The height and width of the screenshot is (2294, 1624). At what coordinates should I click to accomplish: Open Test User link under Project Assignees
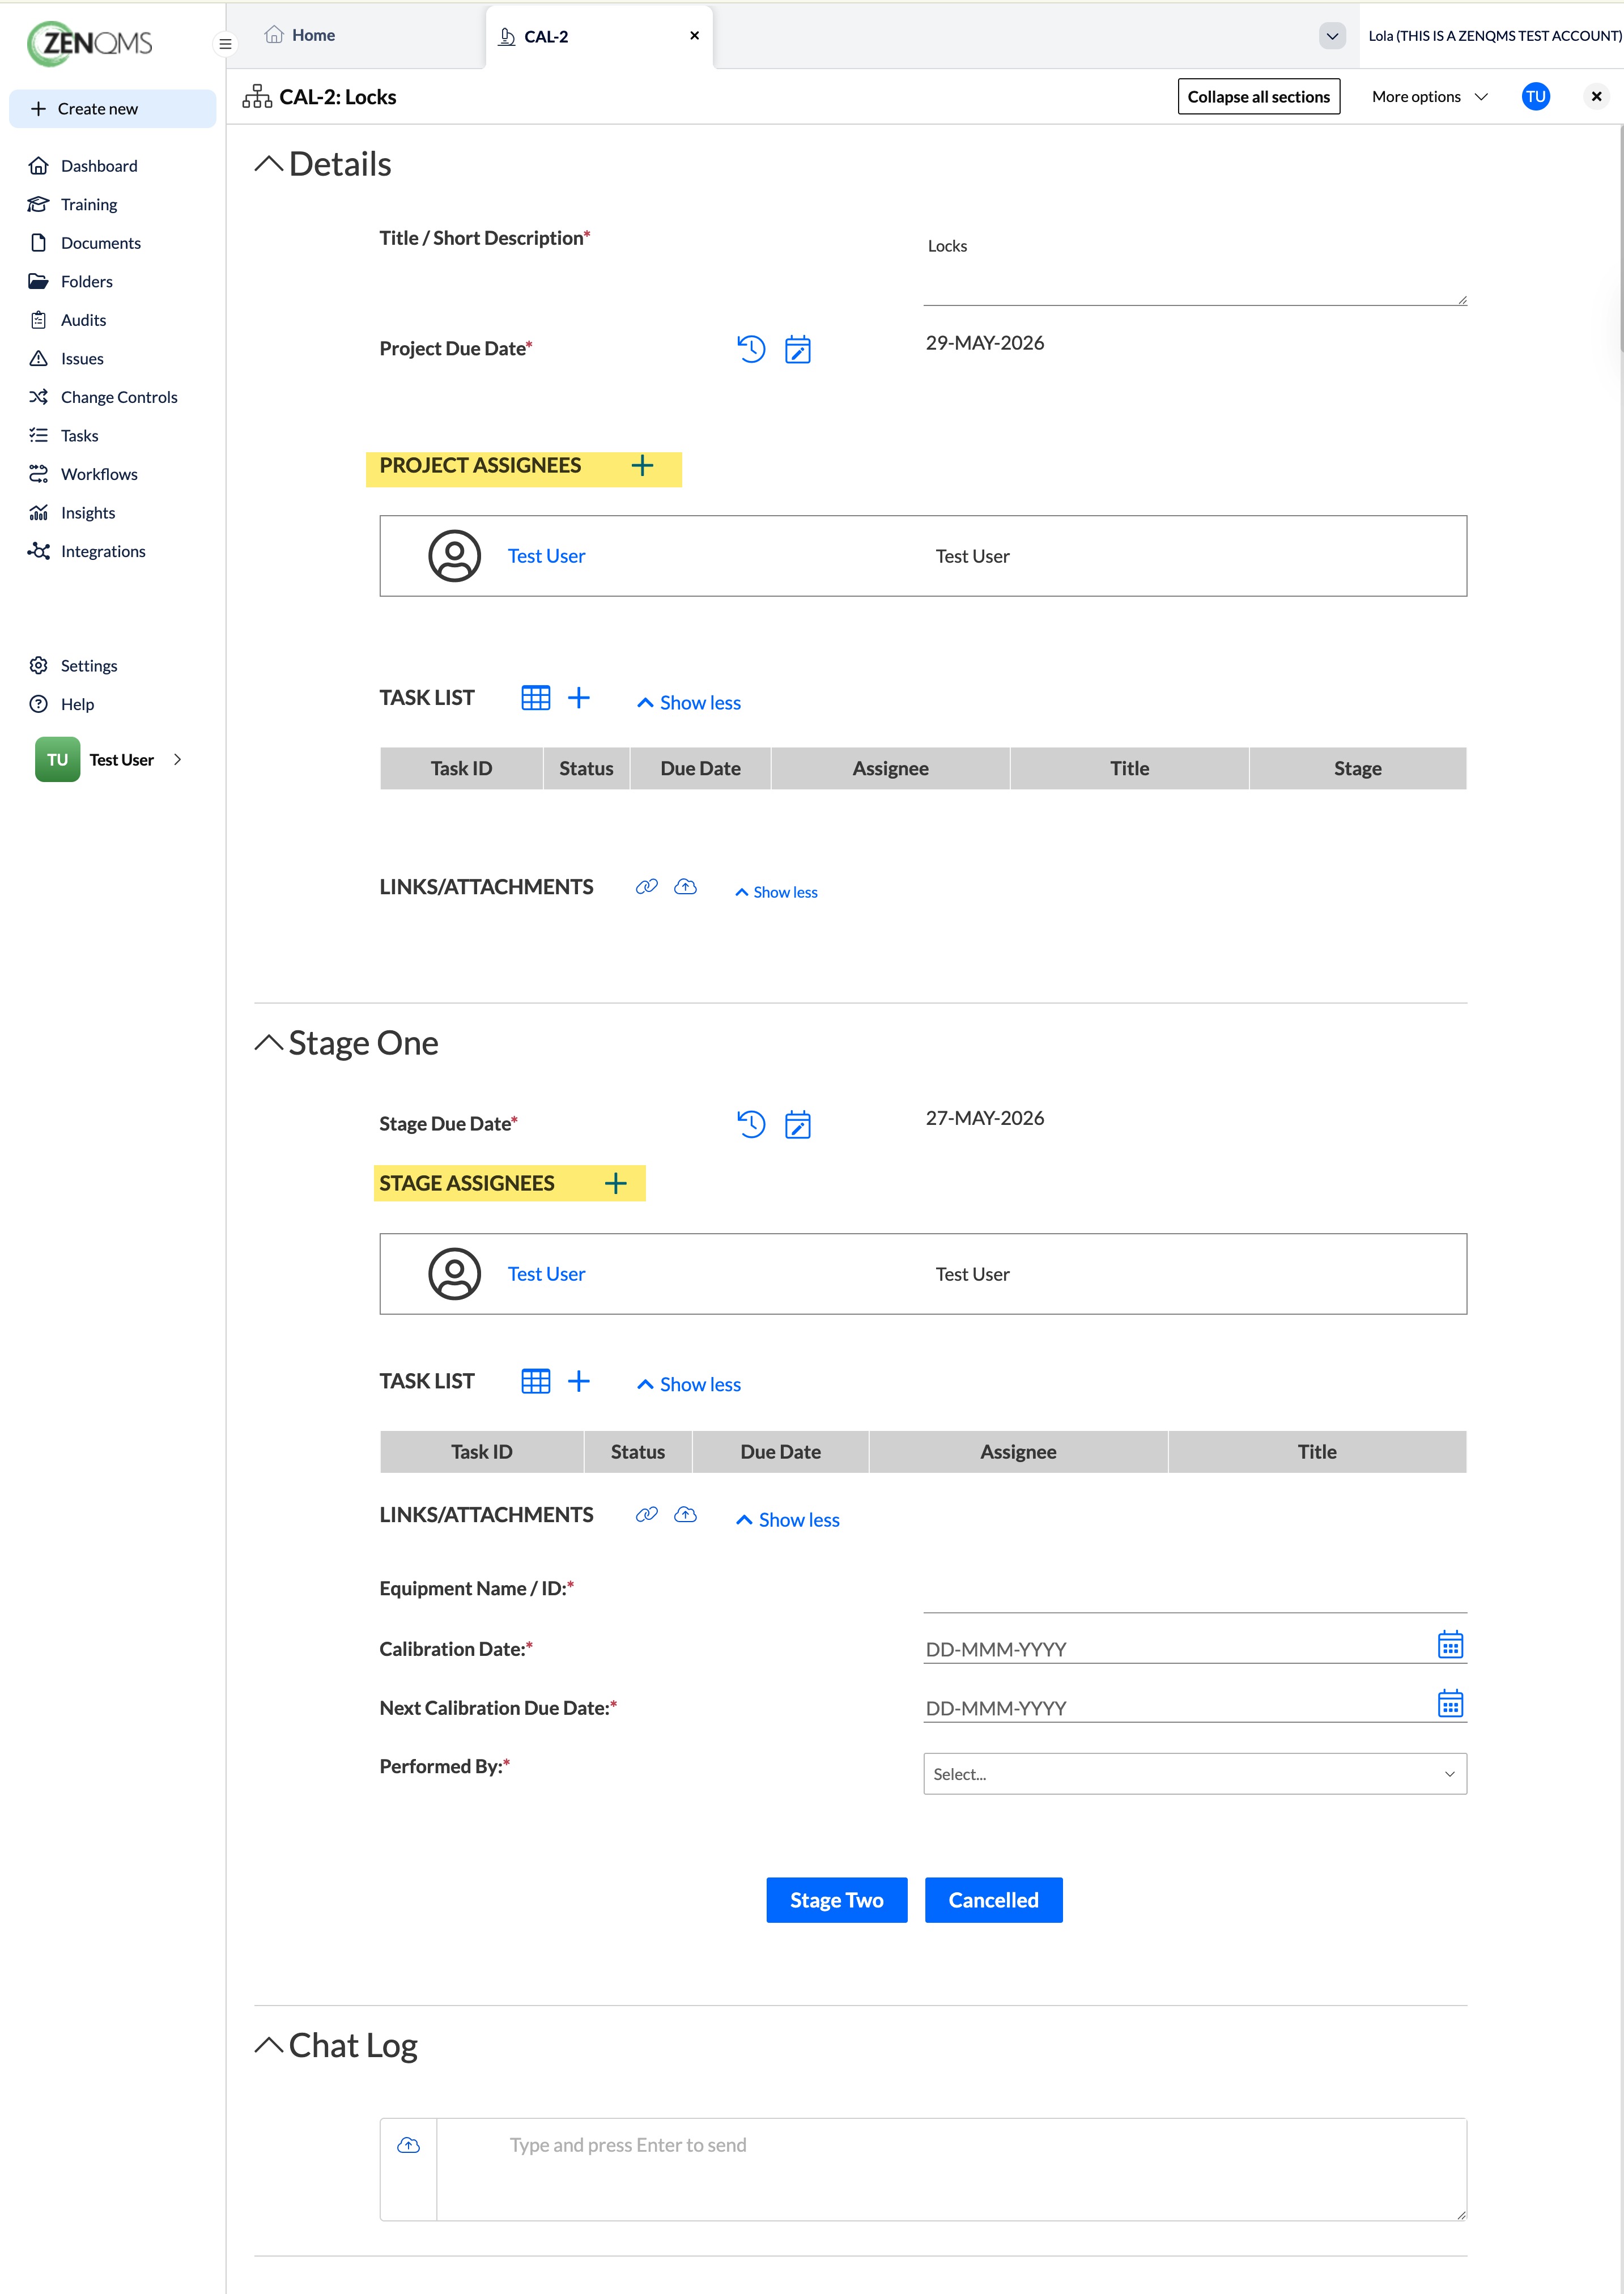coord(546,556)
